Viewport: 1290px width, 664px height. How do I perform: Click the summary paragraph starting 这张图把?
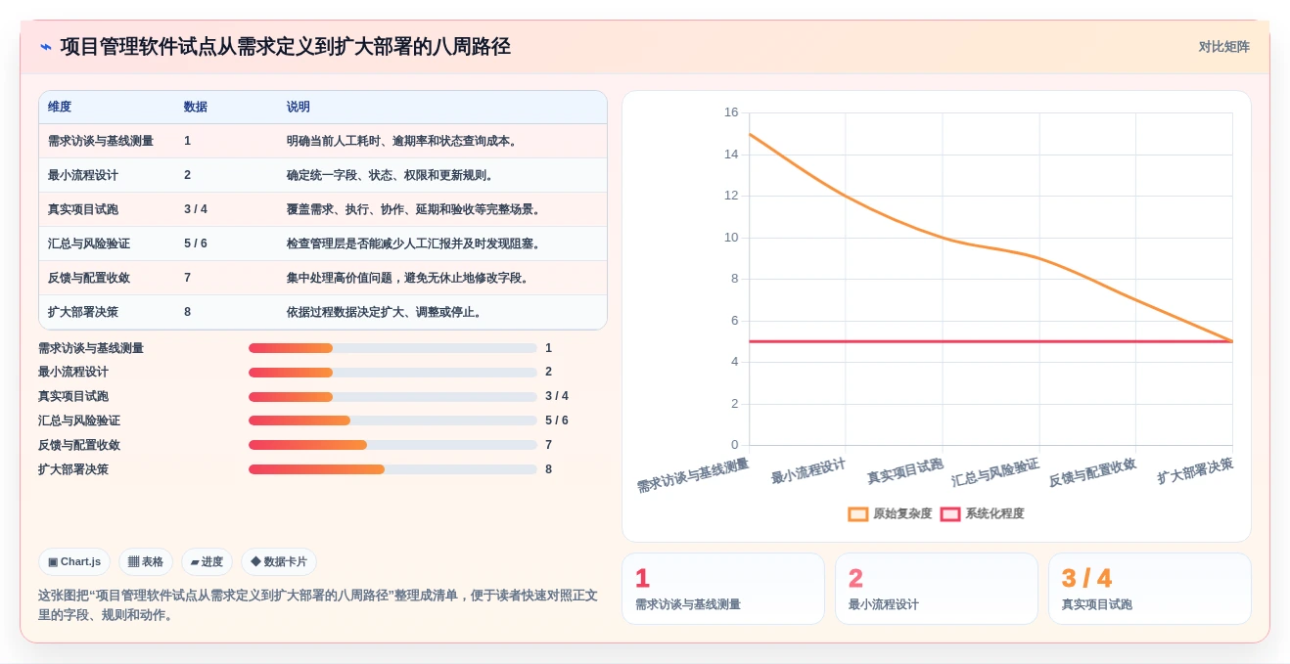318,605
